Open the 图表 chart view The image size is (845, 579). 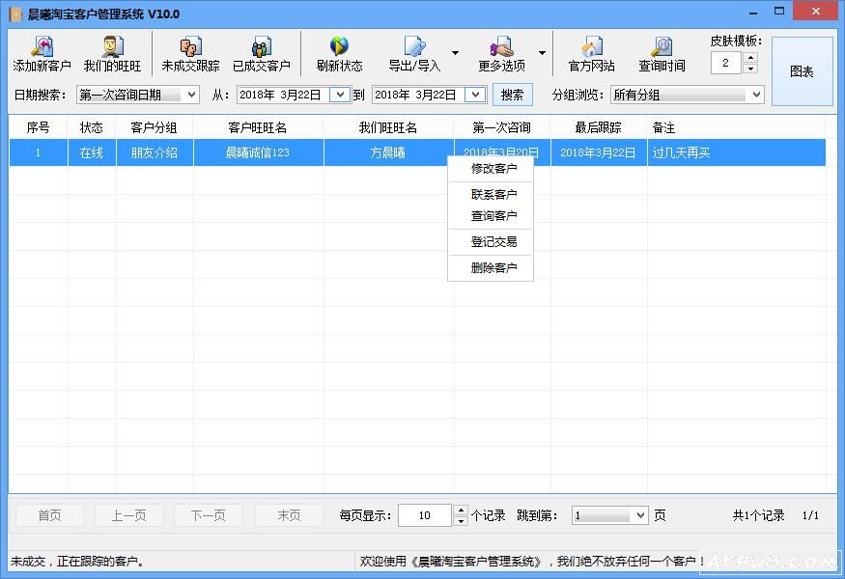coord(803,71)
